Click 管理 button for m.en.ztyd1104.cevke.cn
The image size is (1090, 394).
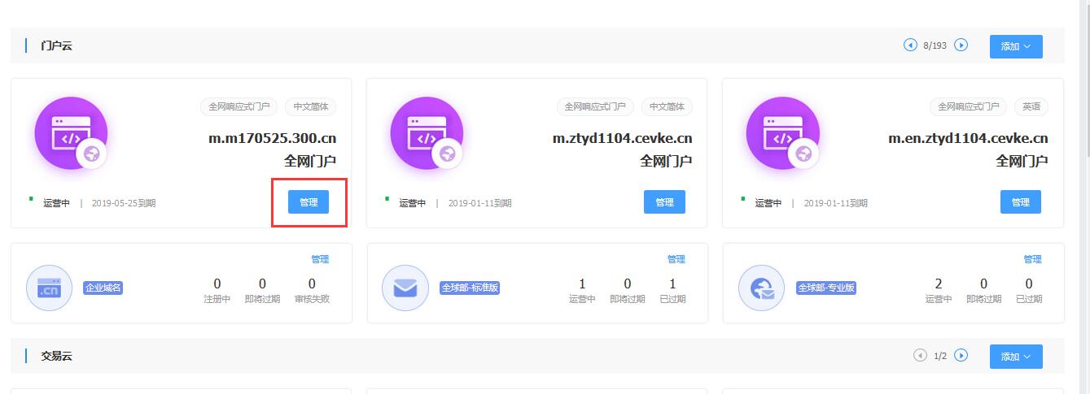(x=1020, y=202)
